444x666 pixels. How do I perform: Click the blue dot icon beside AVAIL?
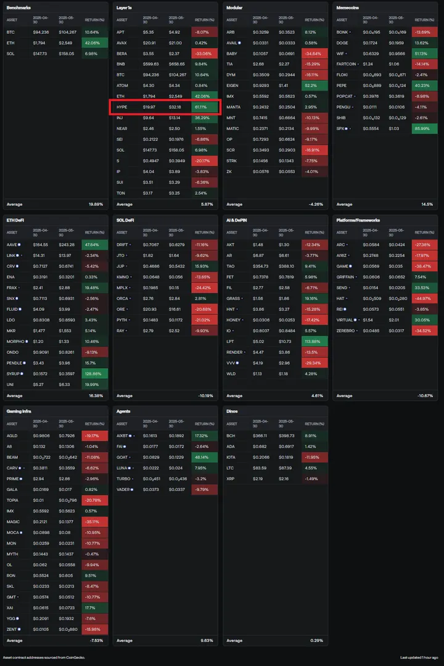[240, 43]
